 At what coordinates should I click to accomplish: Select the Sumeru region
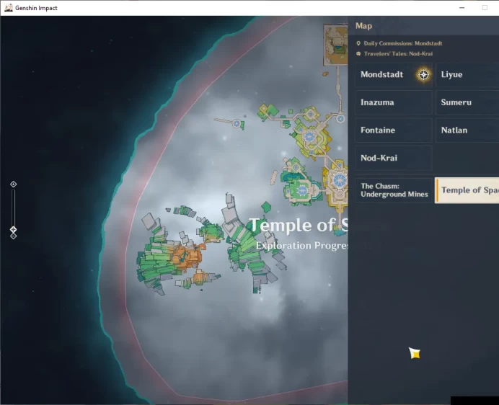pos(467,102)
